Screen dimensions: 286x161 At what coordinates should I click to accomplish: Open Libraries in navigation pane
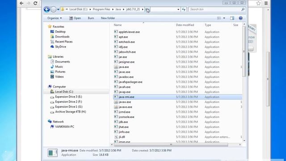[x=58, y=57]
